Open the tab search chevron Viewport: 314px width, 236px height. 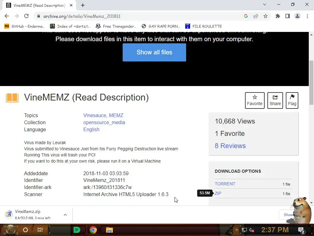pos(265,4)
